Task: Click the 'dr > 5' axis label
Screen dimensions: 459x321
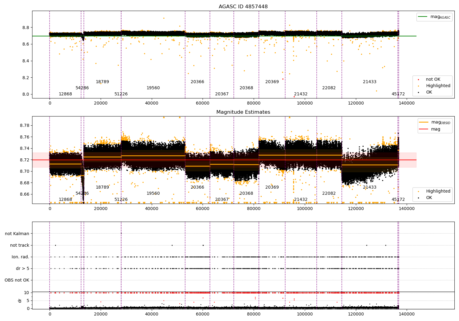Action: click(x=23, y=269)
